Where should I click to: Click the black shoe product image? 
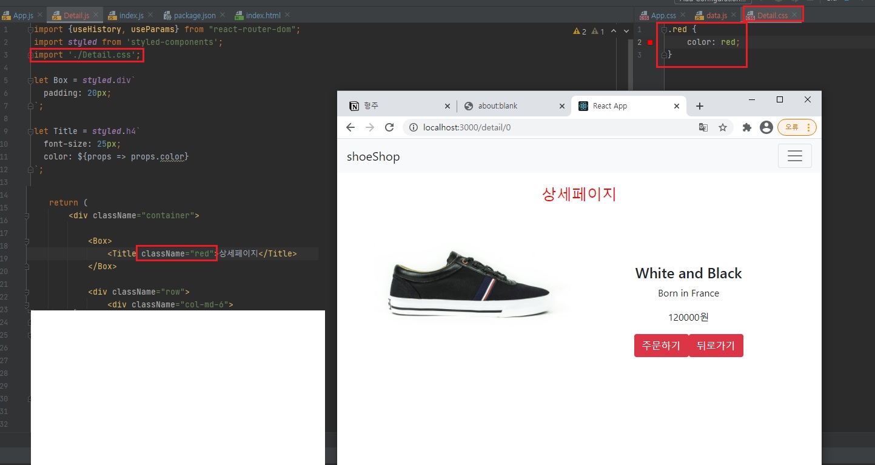(x=471, y=284)
